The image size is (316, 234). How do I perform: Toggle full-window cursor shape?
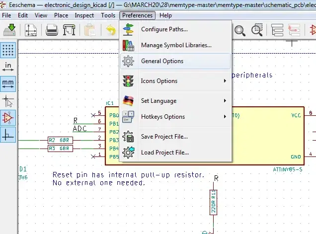click(8, 101)
